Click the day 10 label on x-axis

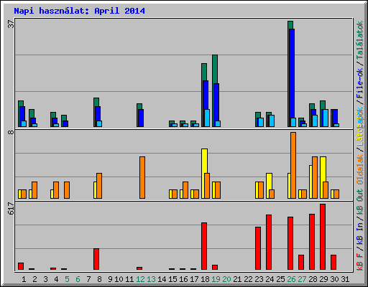[119, 279]
